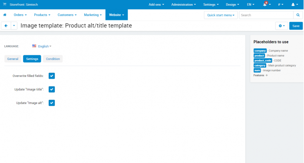Click the Product name description text

(x=276, y=56)
